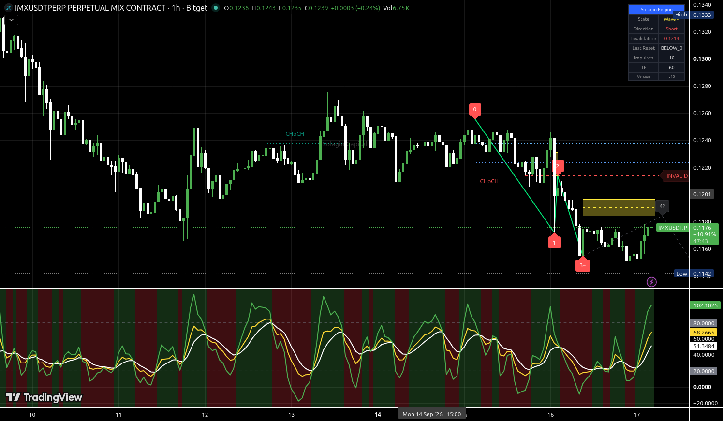Viewport: 723px width, 421px height.
Task: Select the wave 3~ marker label
Action: [x=583, y=265]
